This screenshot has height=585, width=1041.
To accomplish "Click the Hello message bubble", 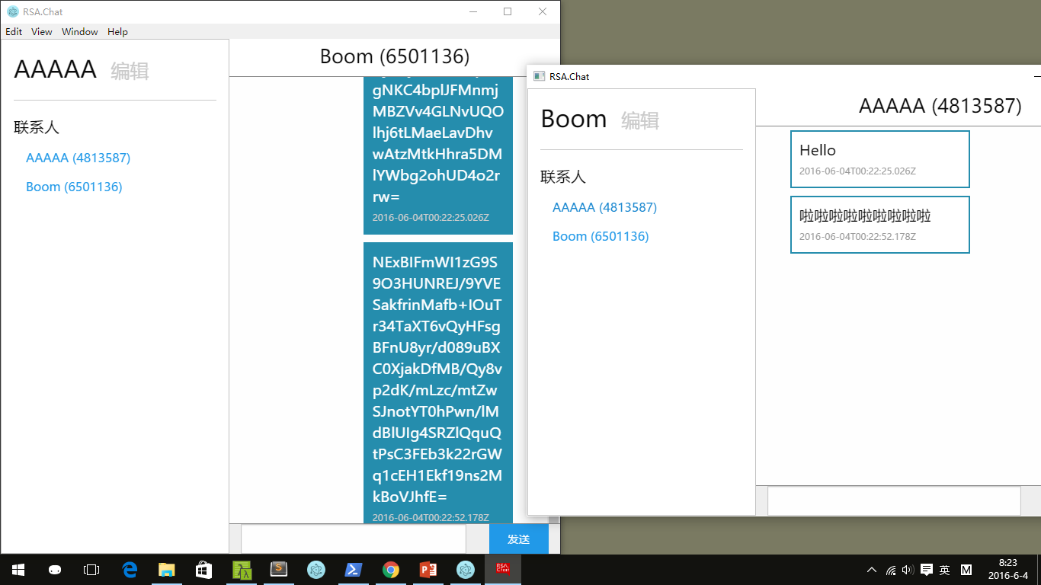I will pyautogui.click(x=879, y=158).
